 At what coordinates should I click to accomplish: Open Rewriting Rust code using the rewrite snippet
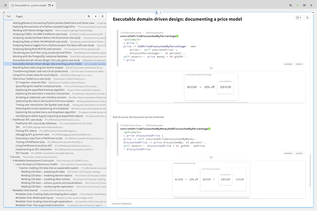38,68
